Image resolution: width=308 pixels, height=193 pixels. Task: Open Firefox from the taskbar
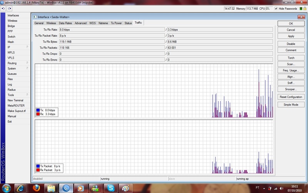(36, 188)
